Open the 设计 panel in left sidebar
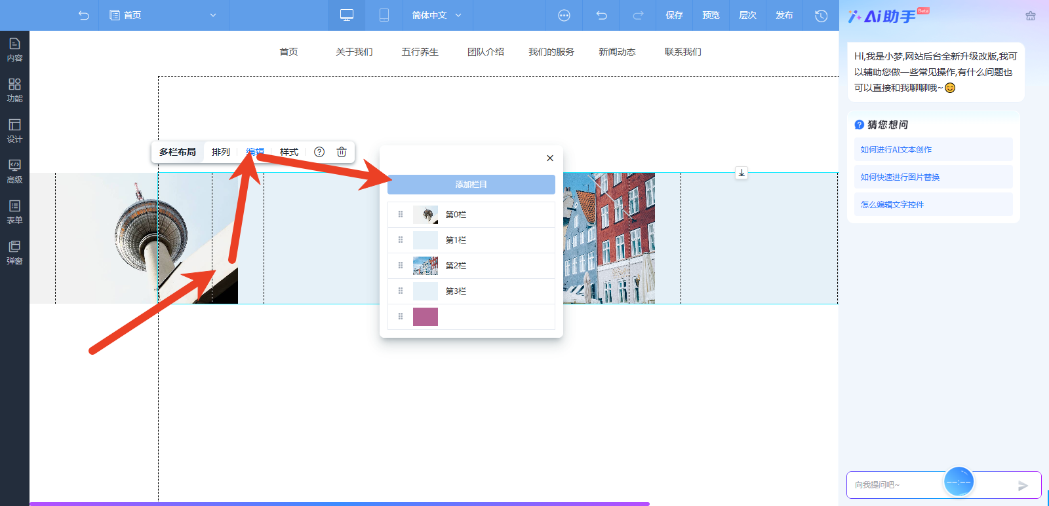This screenshot has width=1049, height=506. [14, 131]
